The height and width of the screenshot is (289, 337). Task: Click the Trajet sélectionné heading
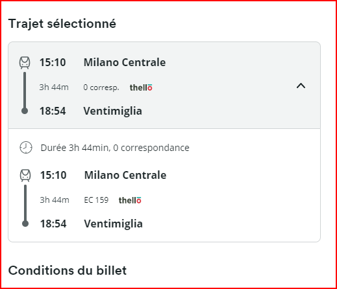click(62, 23)
